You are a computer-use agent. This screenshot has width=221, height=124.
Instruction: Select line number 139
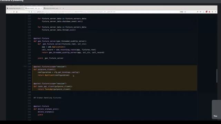click(x=29, y=66)
